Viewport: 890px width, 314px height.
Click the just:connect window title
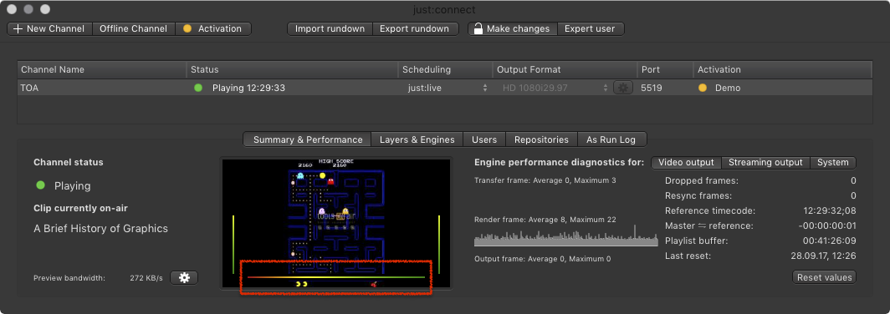445,10
